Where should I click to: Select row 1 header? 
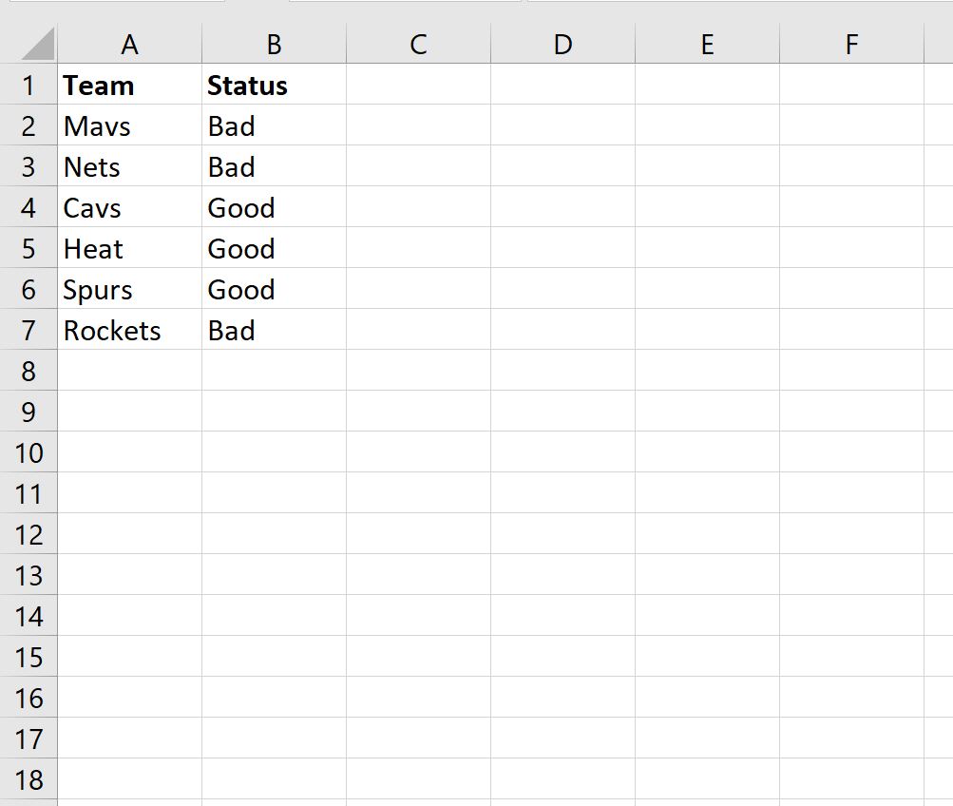(29, 85)
